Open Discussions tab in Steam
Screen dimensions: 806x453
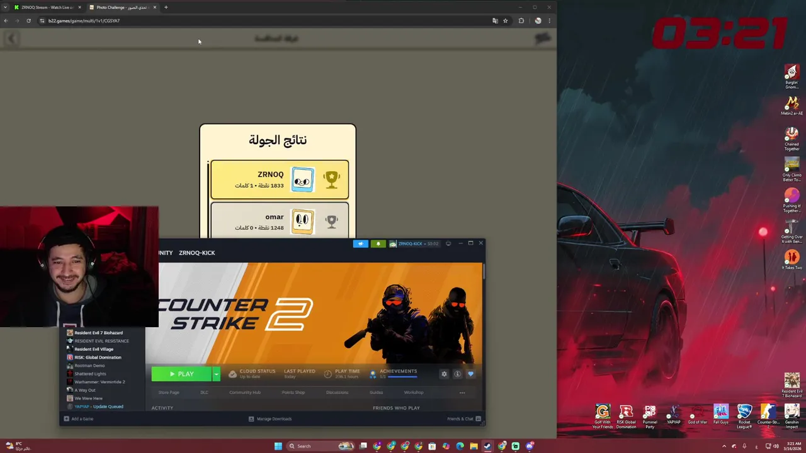tap(337, 393)
